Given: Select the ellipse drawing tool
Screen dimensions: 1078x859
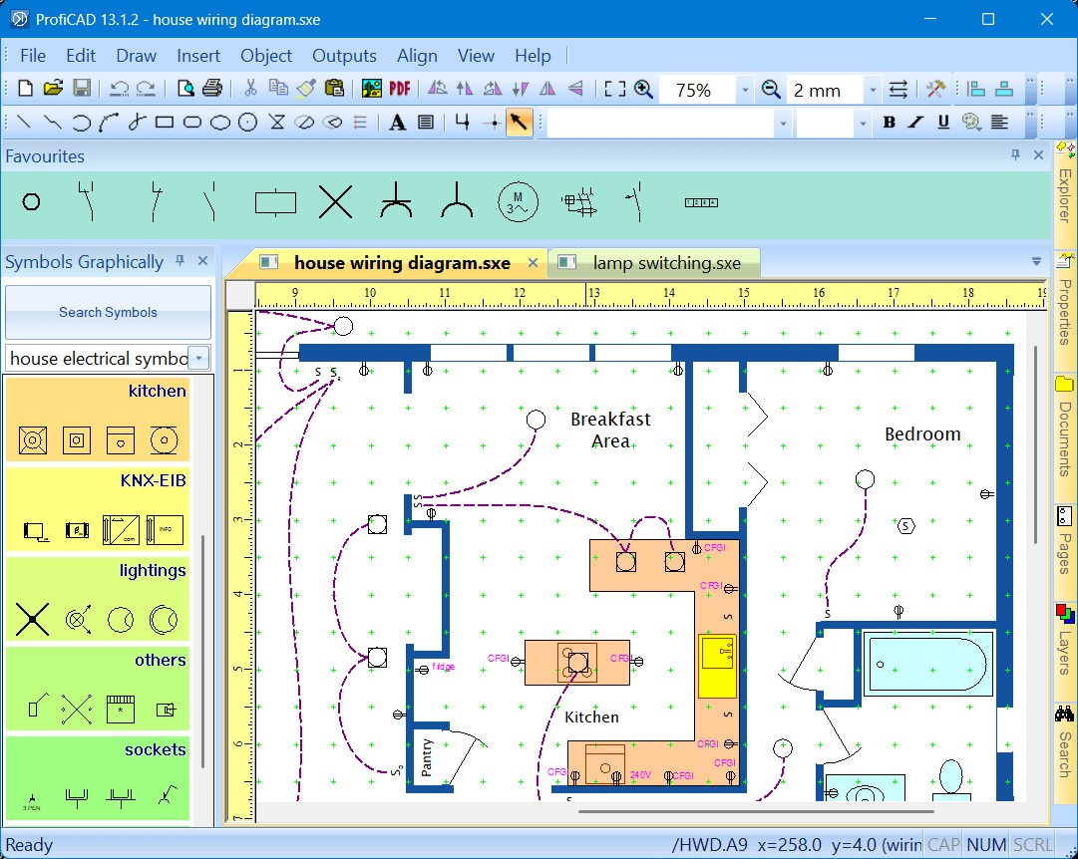Looking at the screenshot, I should click(x=220, y=123).
